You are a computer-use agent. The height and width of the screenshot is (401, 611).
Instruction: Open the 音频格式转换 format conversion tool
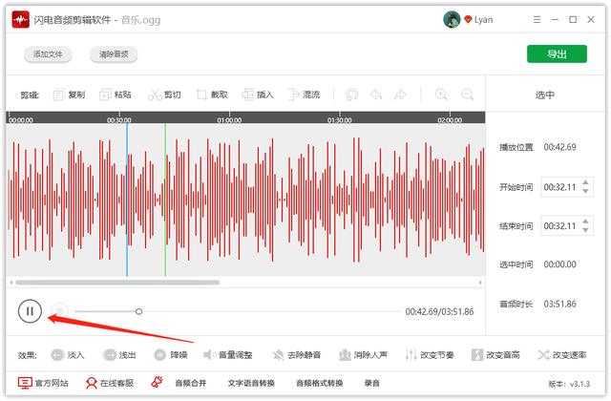(320, 383)
